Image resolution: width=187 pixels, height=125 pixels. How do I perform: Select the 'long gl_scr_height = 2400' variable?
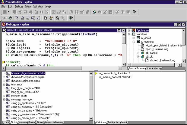pos(26,88)
